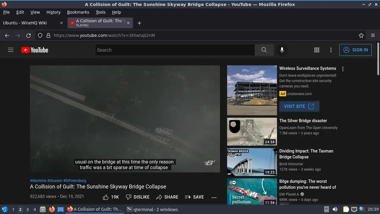The image size is (380, 214).
Task: Click the #Maritime hashtag
Action: point(38,181)
